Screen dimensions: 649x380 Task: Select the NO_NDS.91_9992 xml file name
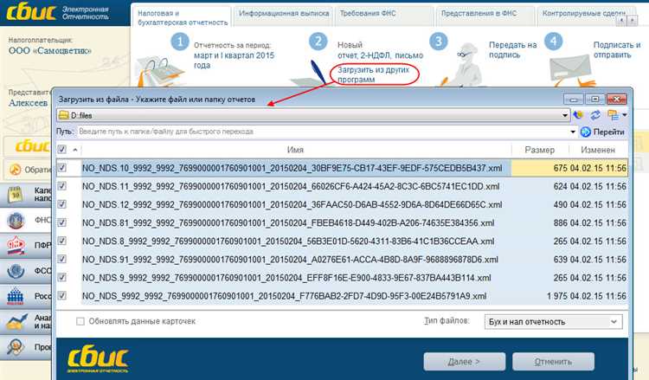[290, 259]
